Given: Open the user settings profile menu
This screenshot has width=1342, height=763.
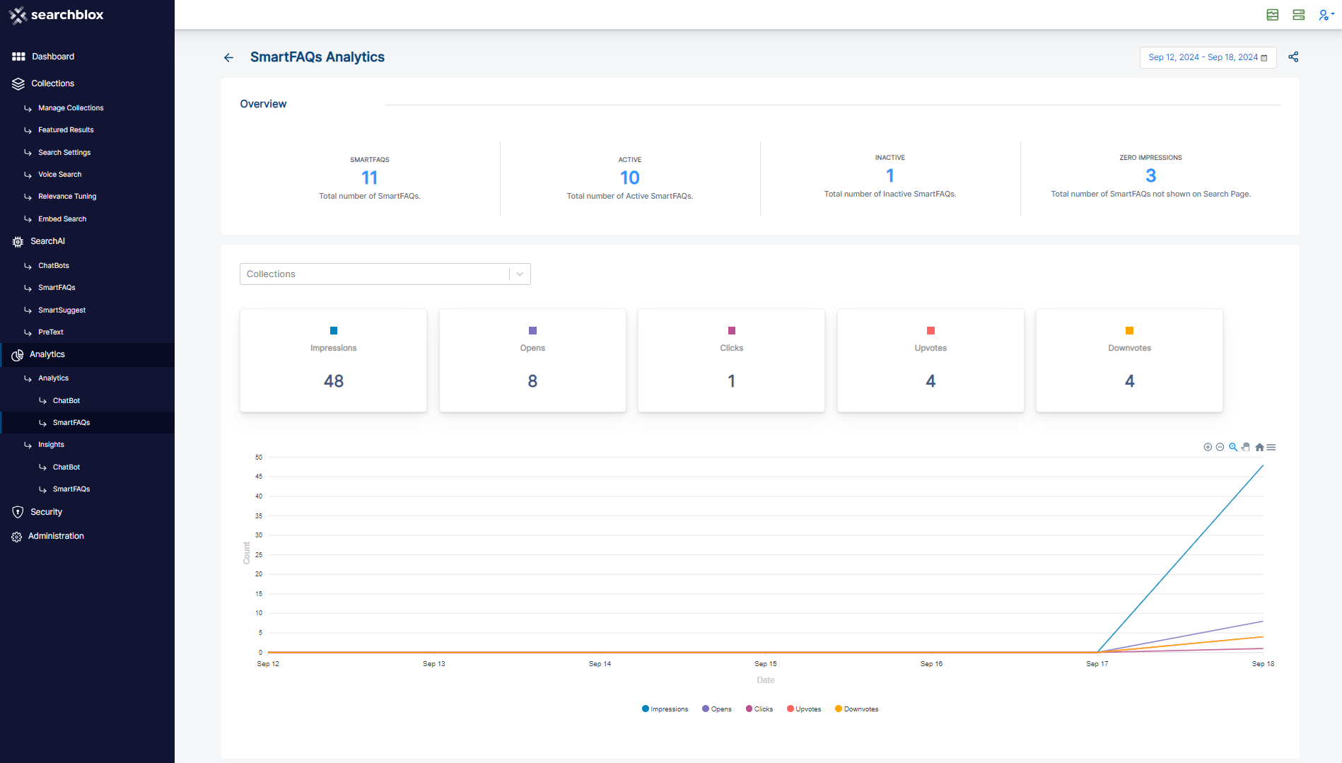Looking at the screenshot, I should tap(1326, 15).
